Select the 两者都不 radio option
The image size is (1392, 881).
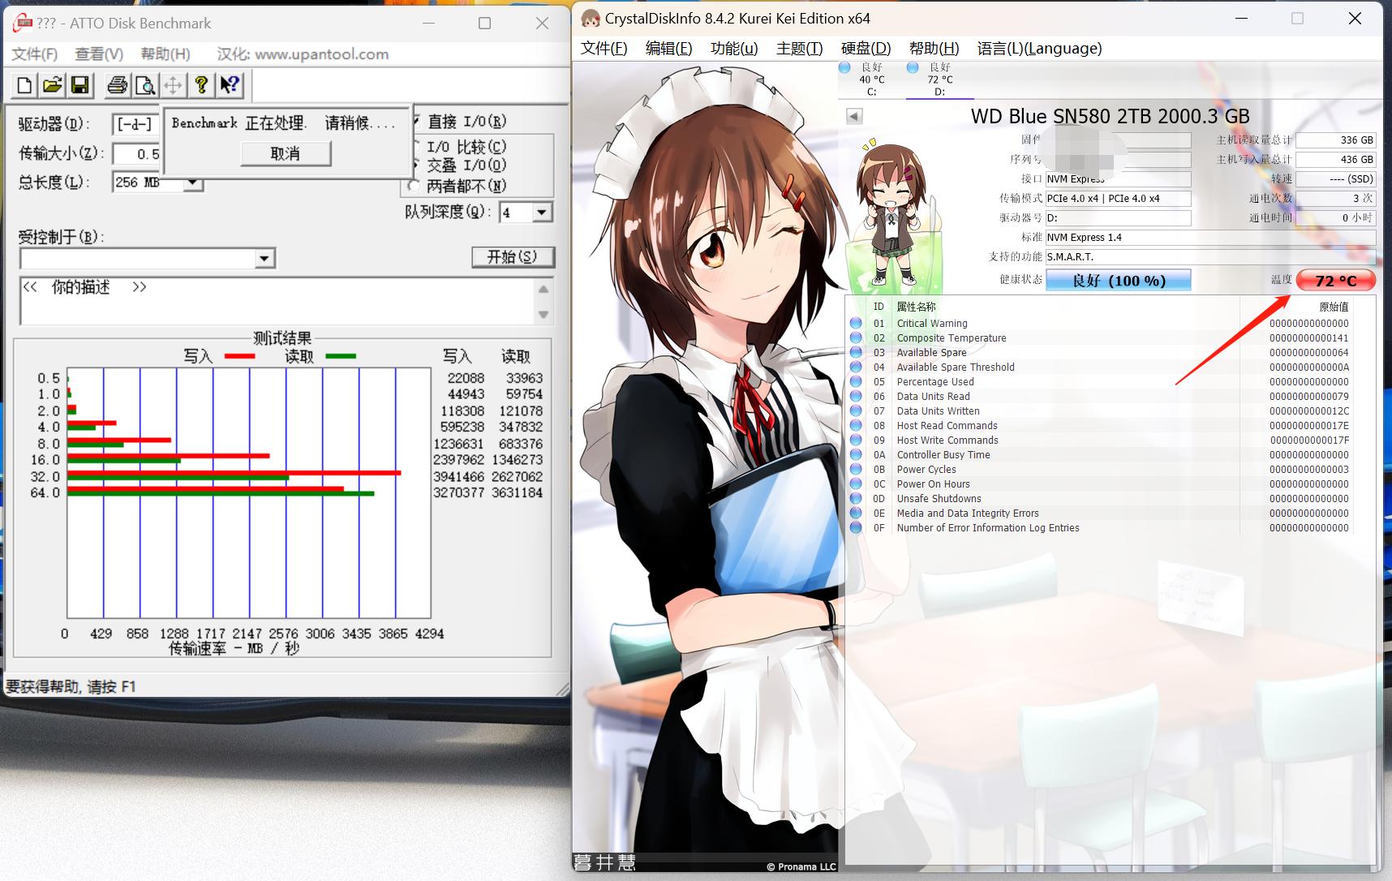point(414,185)
